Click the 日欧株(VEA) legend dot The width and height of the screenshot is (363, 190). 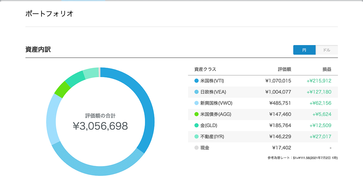(x=196, y=92)
